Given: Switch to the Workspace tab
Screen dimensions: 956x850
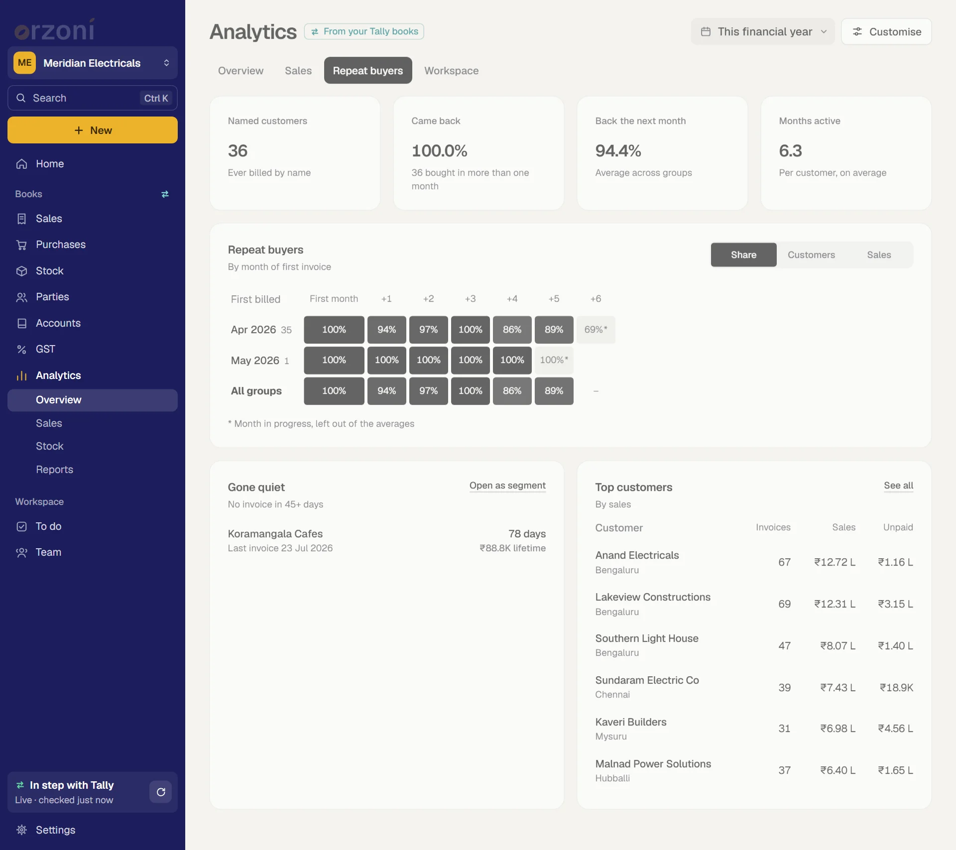Looking at the screenshot, I should 451,71.
